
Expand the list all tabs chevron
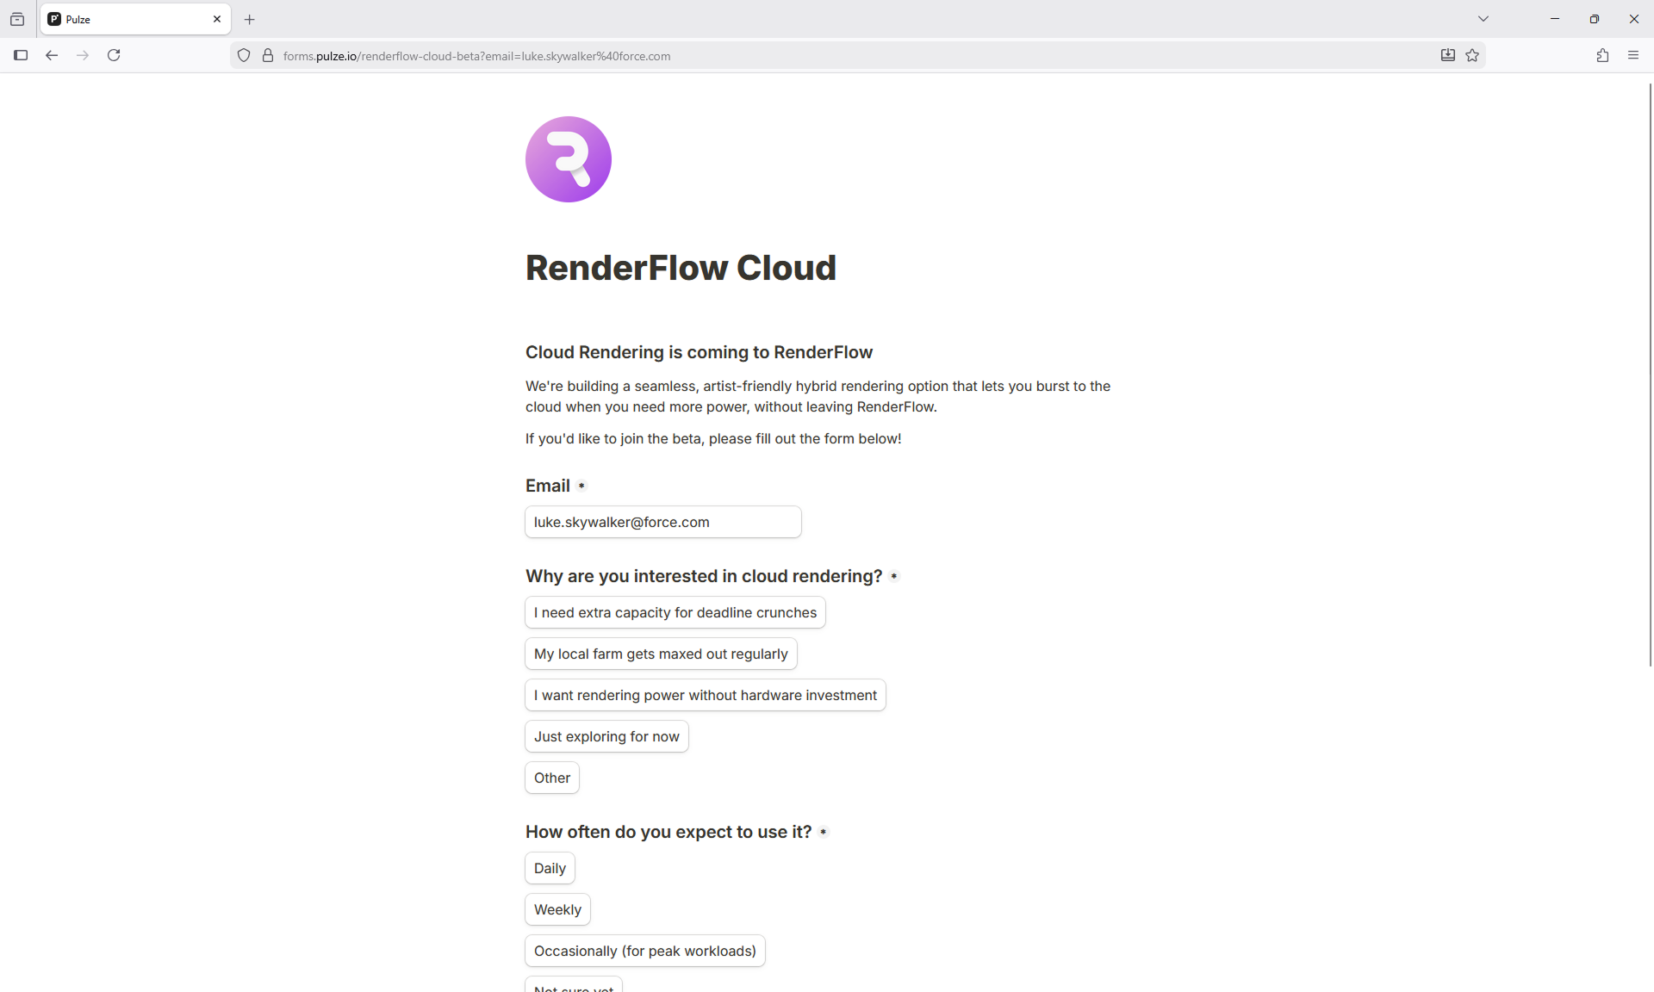1483,19
